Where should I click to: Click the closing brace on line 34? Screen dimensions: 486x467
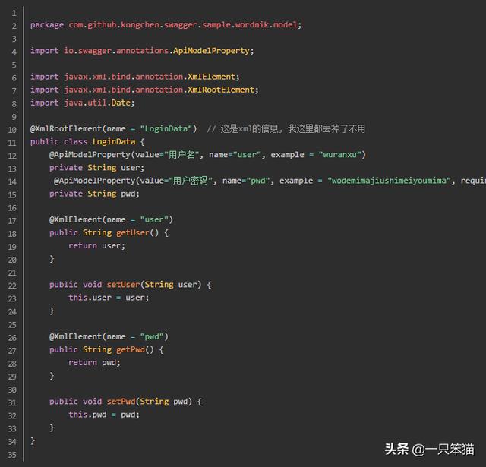(x=33, y=440)
